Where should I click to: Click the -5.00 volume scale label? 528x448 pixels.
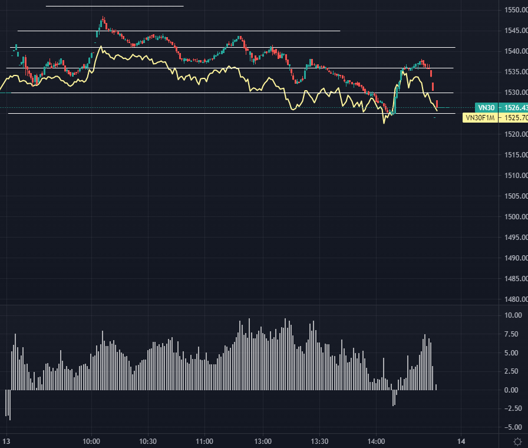tap(511, 426)
